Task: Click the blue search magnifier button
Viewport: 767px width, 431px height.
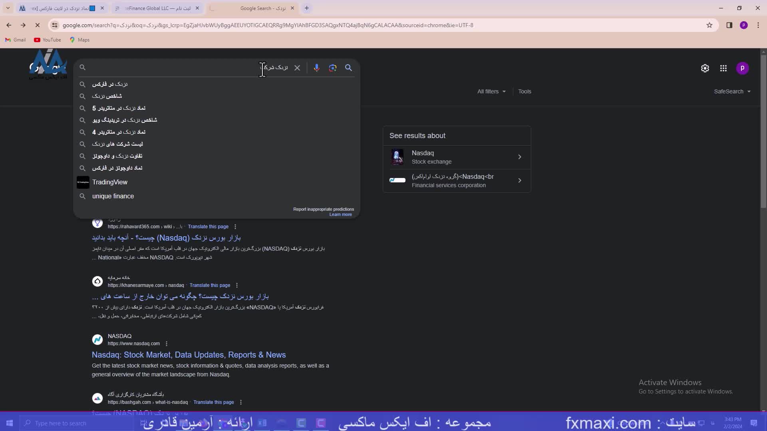Action: click(x=348, y=68)
